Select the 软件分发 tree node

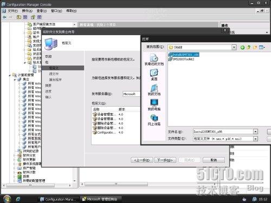coord(27,155)
